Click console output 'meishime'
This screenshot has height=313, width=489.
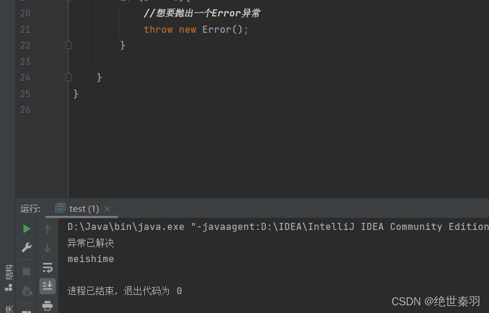pos(91,259)
